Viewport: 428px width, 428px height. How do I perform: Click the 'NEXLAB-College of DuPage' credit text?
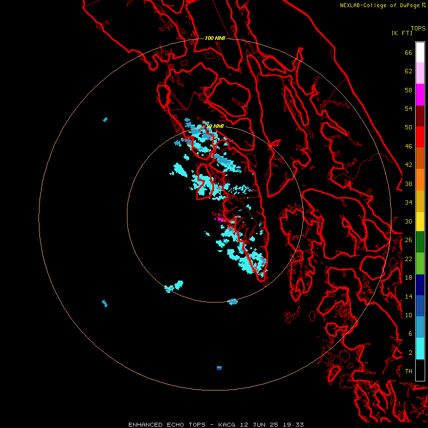pyautogui.click(x=381, y=5)
